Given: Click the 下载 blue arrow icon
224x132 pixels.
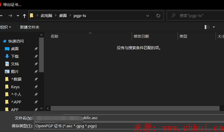Looking at the screenshot, I should tap(7, 56).
